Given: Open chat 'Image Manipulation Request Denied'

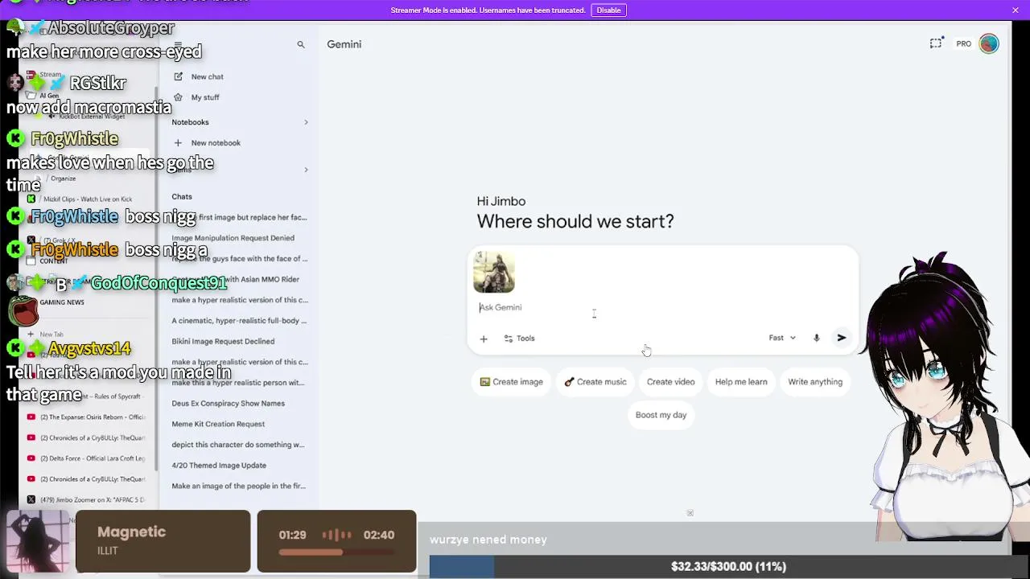Looking at the screenshot, I should pos(233,238).
